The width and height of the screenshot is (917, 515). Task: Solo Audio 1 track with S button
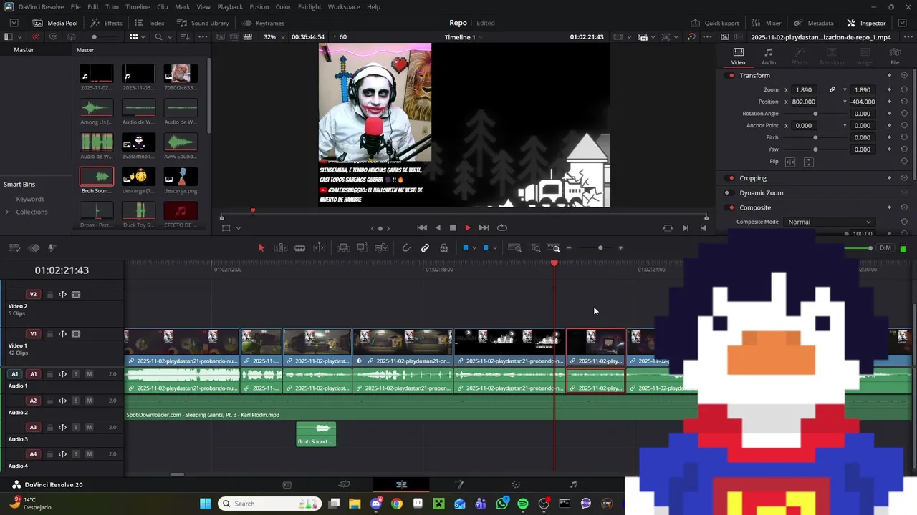76,373
